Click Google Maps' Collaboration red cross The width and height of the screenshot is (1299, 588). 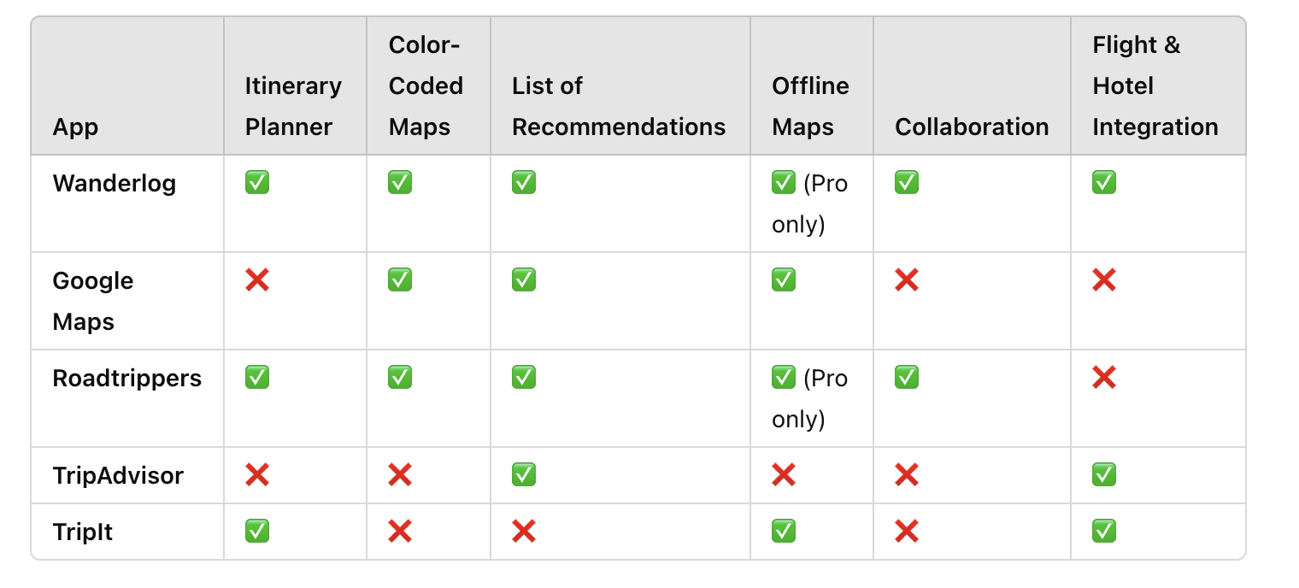pyautogui.click(x=907, y=279)
